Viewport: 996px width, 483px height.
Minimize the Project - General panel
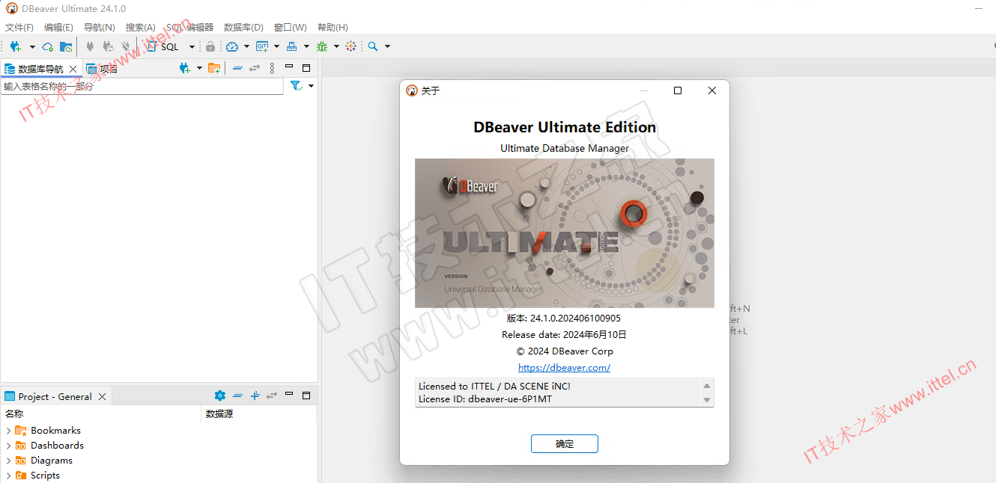289,395
